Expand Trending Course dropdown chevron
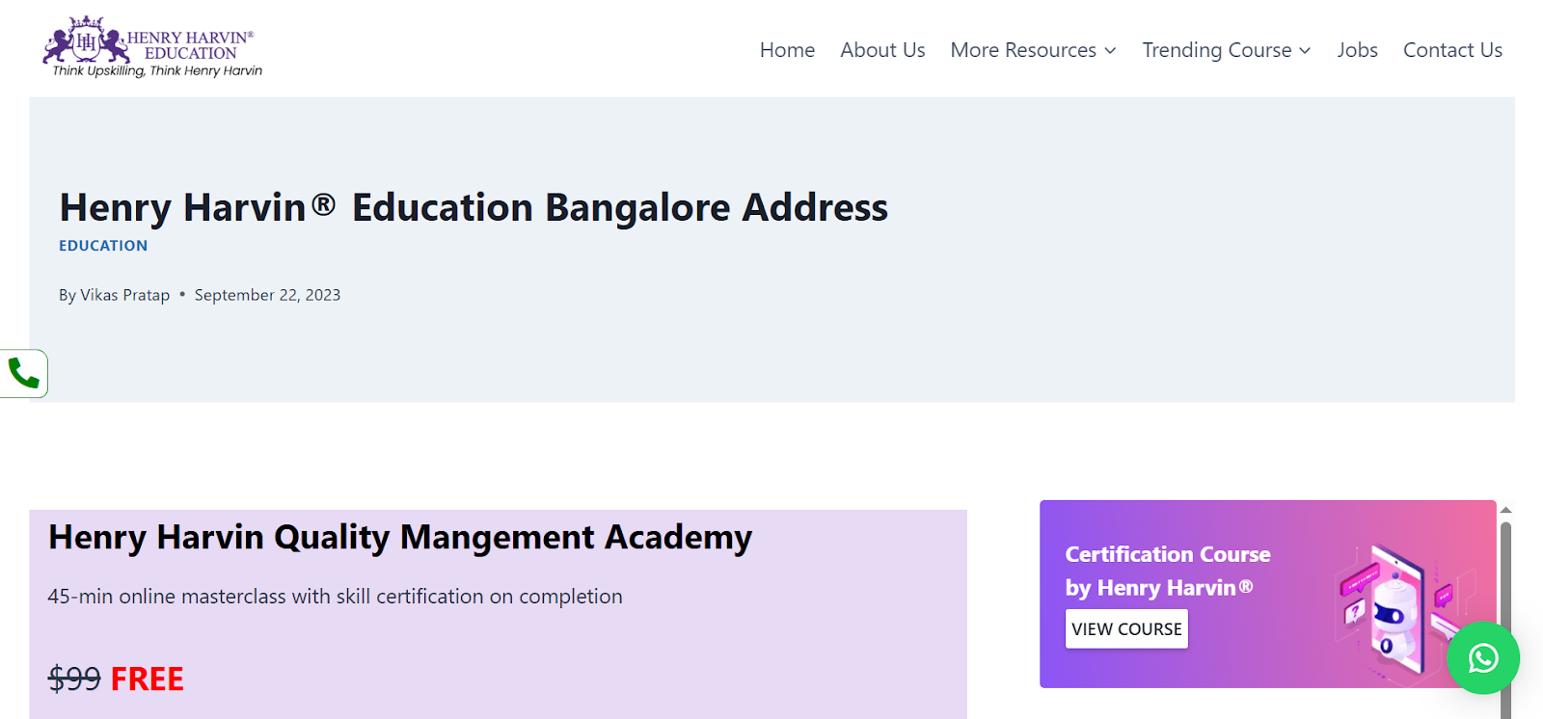Screen dimensions: 1543x719 [1305, 51]
